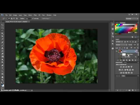Viewport: 140px width, 105px height.
Task: Toggle Lock position in Layers panel
Action: [x=125, y=48]
